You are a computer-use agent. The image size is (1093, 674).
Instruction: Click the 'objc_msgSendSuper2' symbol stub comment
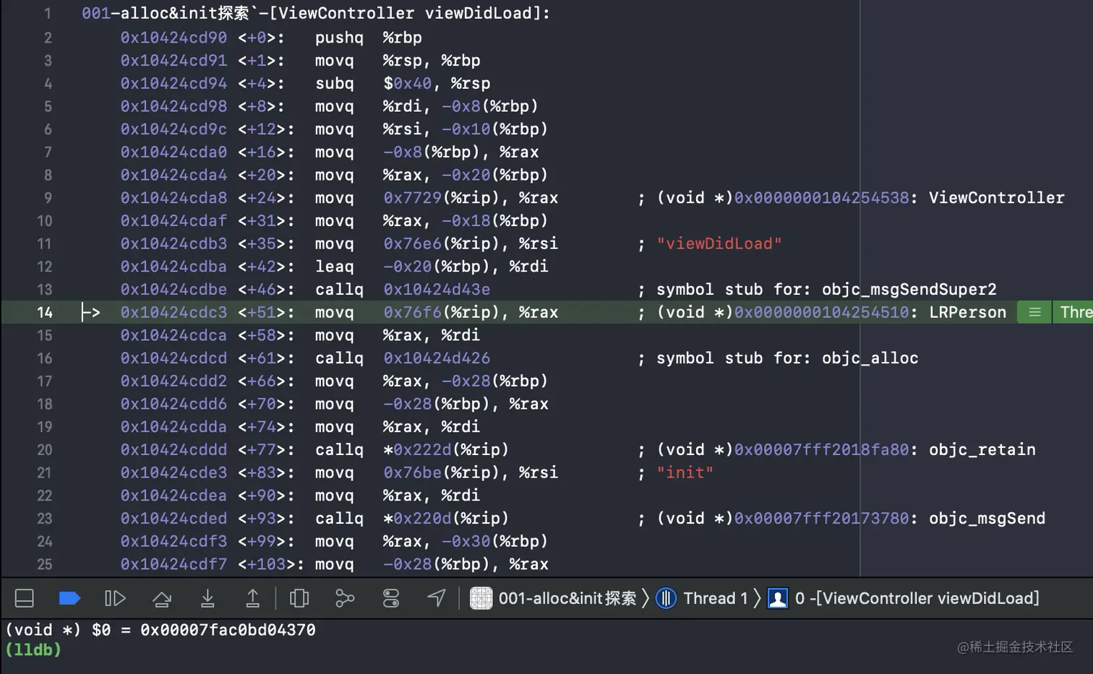click(909, 289)
